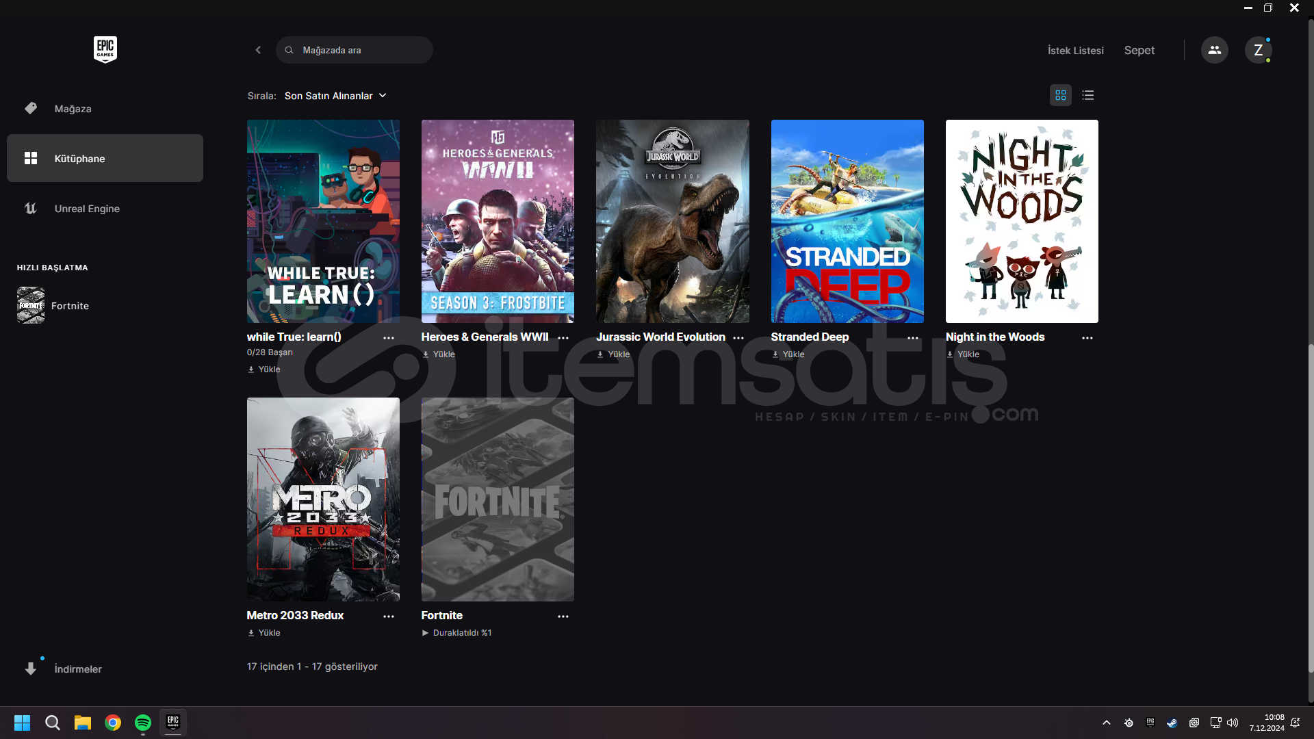
Task: Click the Metro 2033 Redux title
Action: point(295,615)
